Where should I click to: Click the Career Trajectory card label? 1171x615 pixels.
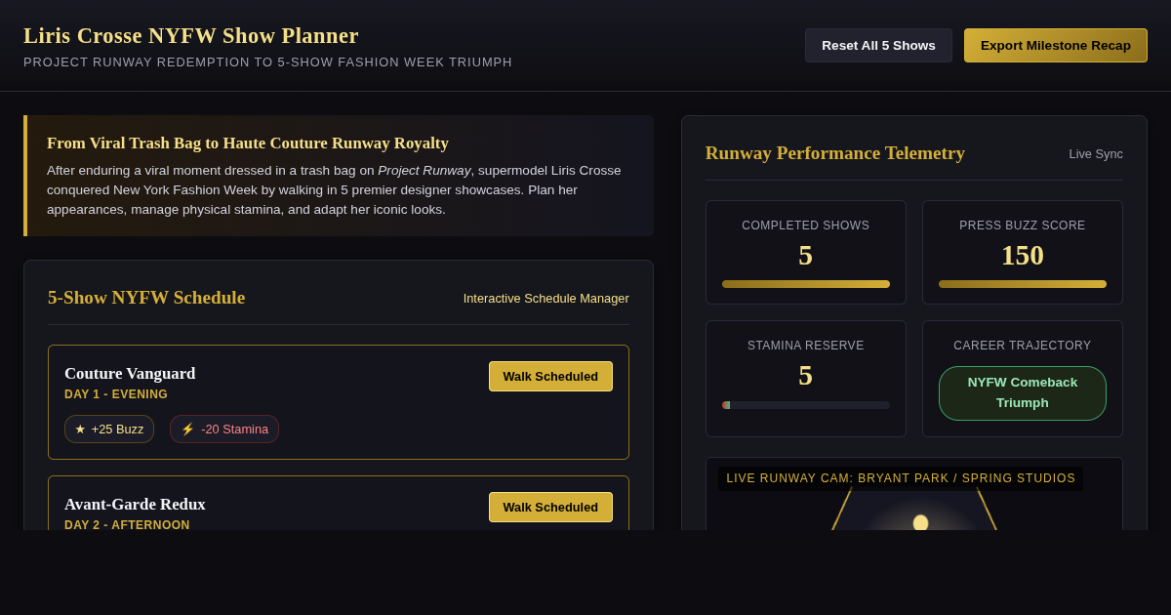1023,346
